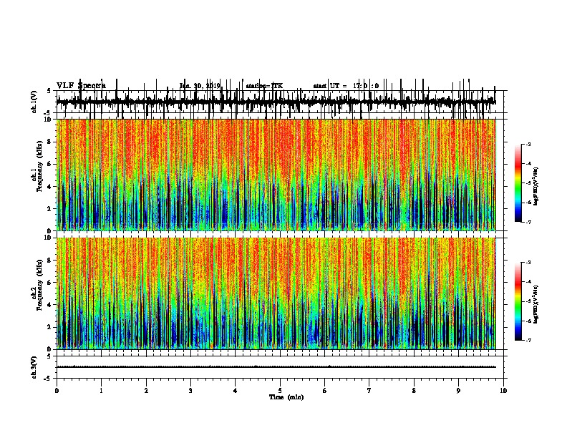The height and width of the screenshot is (438, 567).
Task: Click the 'start UT = 17: 0 : 0' label
Action: (x=346, y=86)
